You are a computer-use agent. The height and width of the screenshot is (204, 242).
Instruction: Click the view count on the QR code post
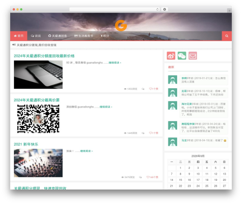coord(131,133)
